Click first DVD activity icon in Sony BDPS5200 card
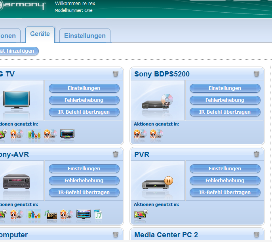The width and height of the screenshot is (272, 242). (140, 134)
